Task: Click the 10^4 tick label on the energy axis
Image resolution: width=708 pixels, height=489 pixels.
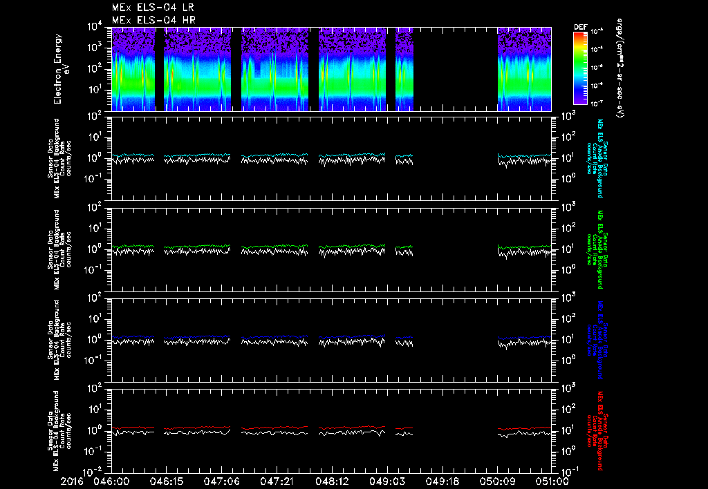Action: click(95, 27)
